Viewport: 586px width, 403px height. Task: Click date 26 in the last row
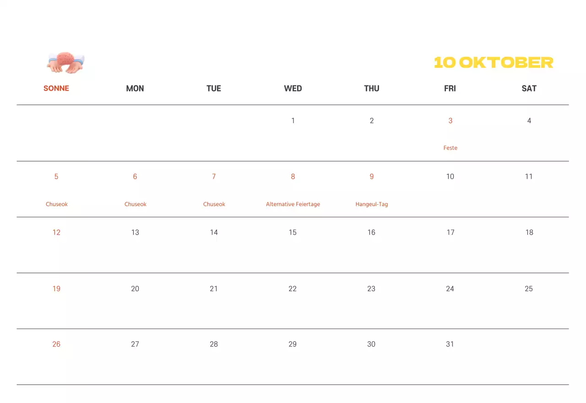pos(56,344)
